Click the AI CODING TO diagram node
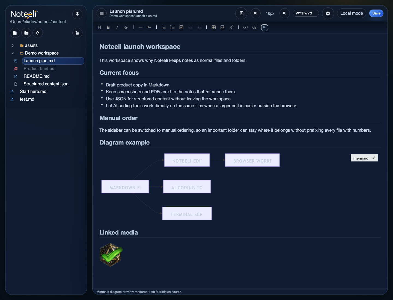The width and height of the screenshot is (393, 300). coord(187,187)
